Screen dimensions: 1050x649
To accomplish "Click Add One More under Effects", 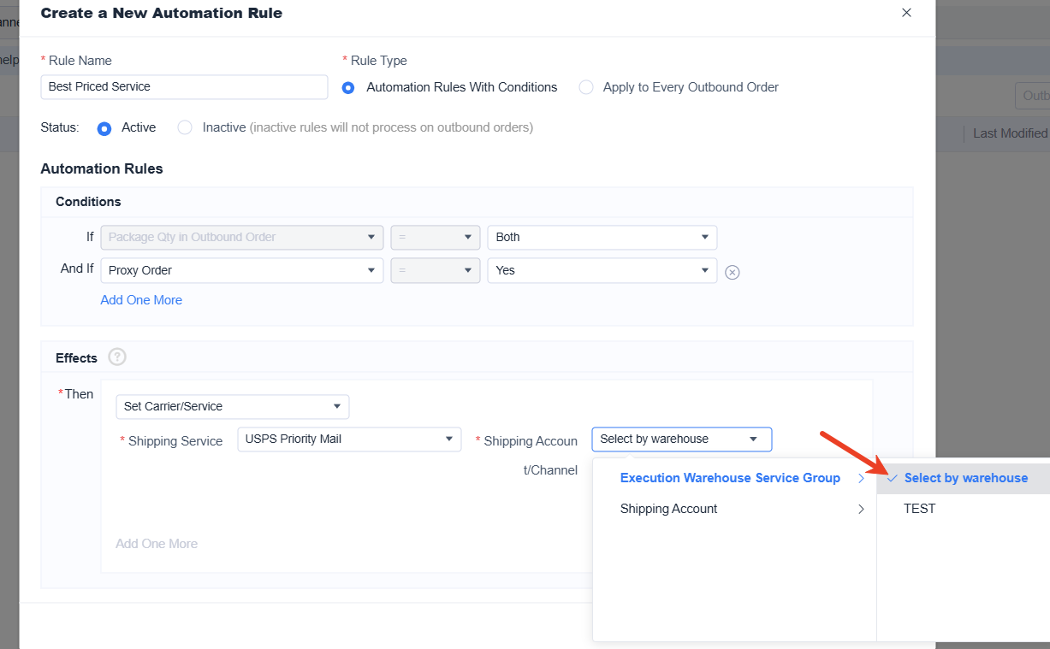I will point(157,544).
